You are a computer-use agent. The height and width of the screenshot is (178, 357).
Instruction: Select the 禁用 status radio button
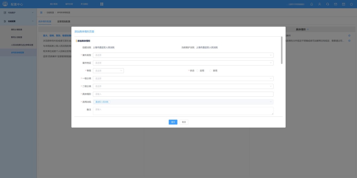211,70
